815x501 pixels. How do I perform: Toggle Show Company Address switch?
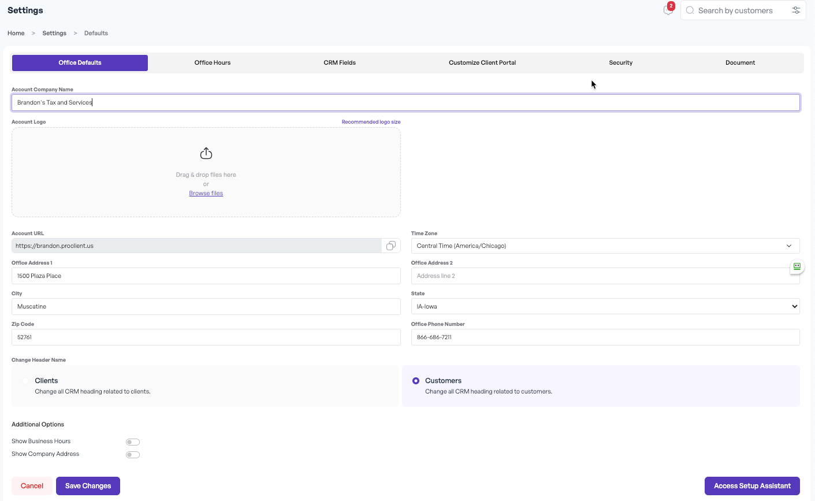click(x=133, y=455)
